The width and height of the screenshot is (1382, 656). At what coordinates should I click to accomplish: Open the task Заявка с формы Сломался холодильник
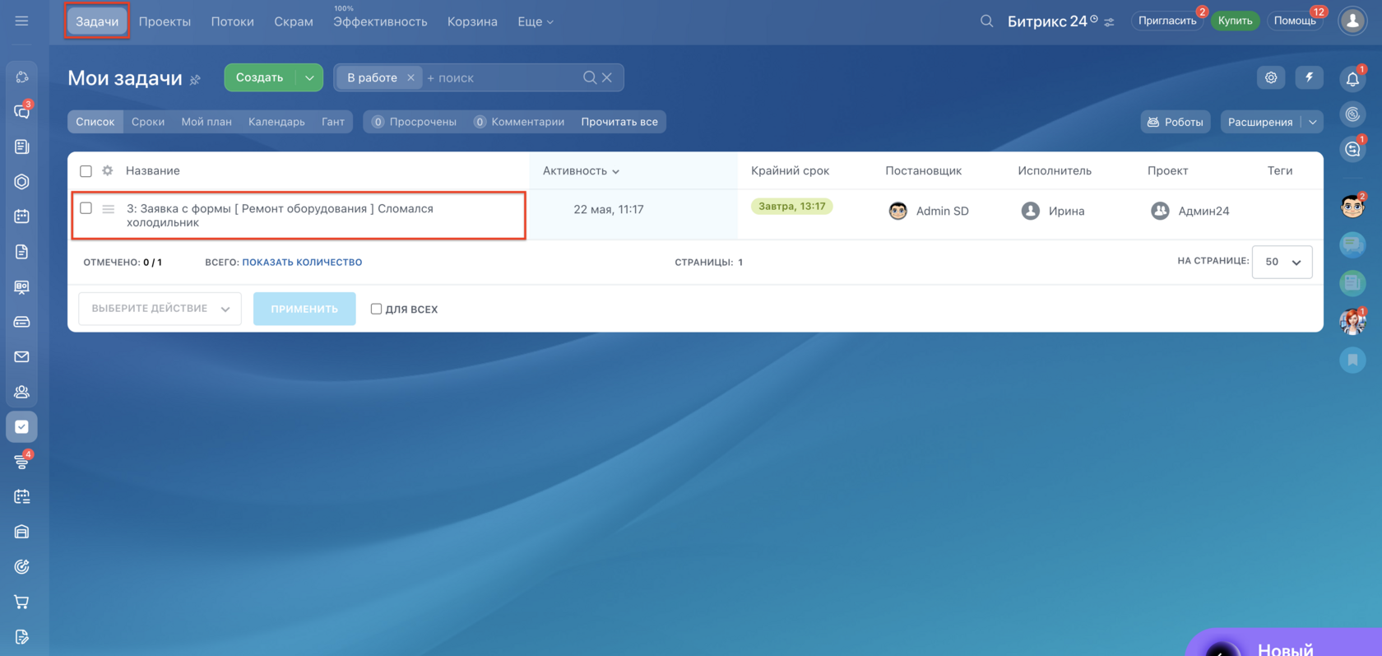pyautogui.click(x=280, y=216)
